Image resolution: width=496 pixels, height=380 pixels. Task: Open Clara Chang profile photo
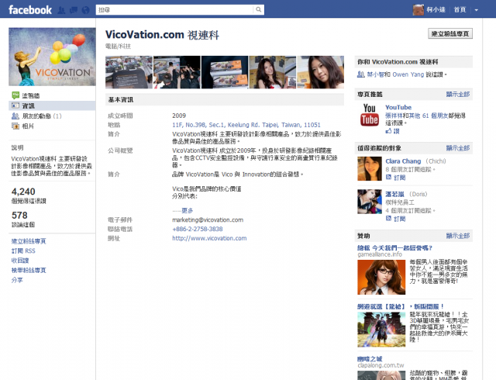coord(370,169)
